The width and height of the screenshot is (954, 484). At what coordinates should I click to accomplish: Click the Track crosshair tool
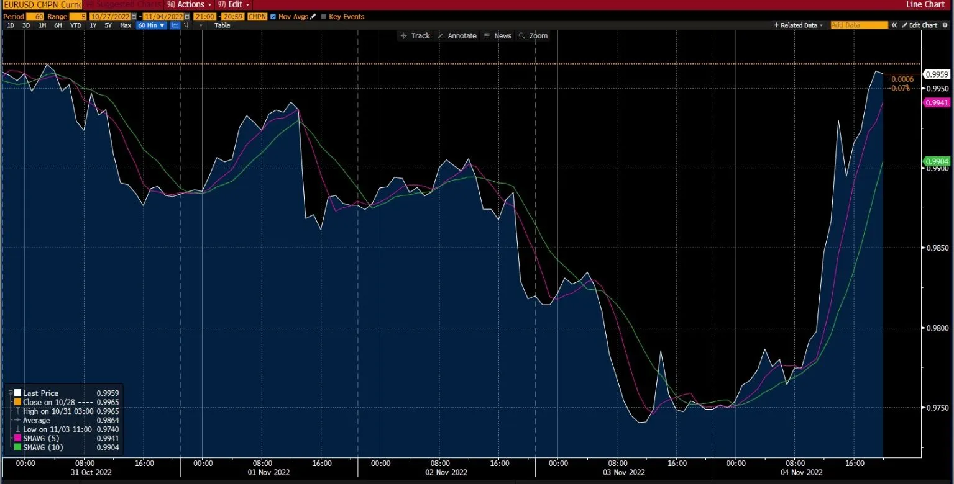point(415,35)
